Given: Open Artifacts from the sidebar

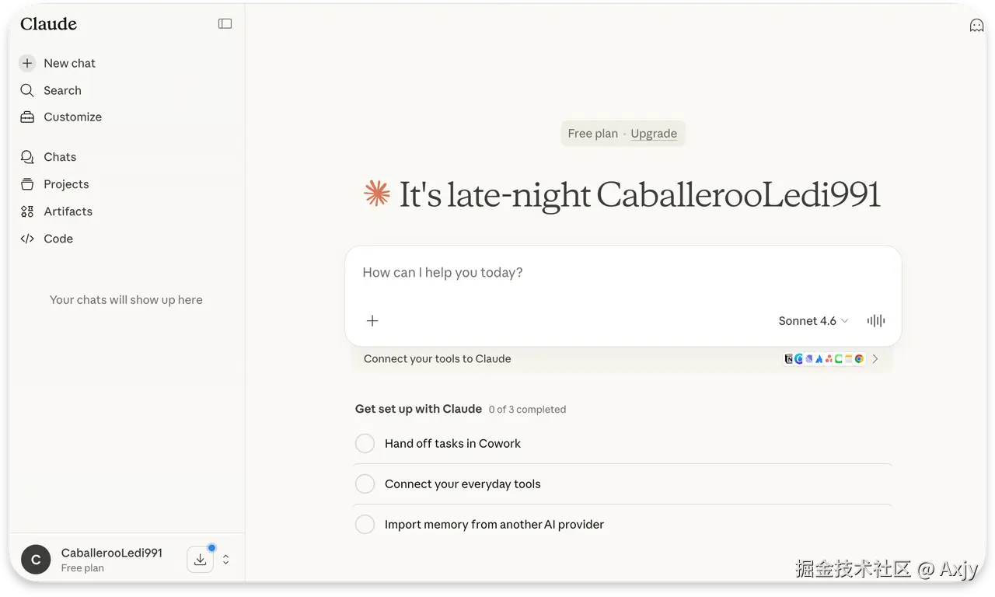Looking at the screenshot, I should click(x=68, y=211).
